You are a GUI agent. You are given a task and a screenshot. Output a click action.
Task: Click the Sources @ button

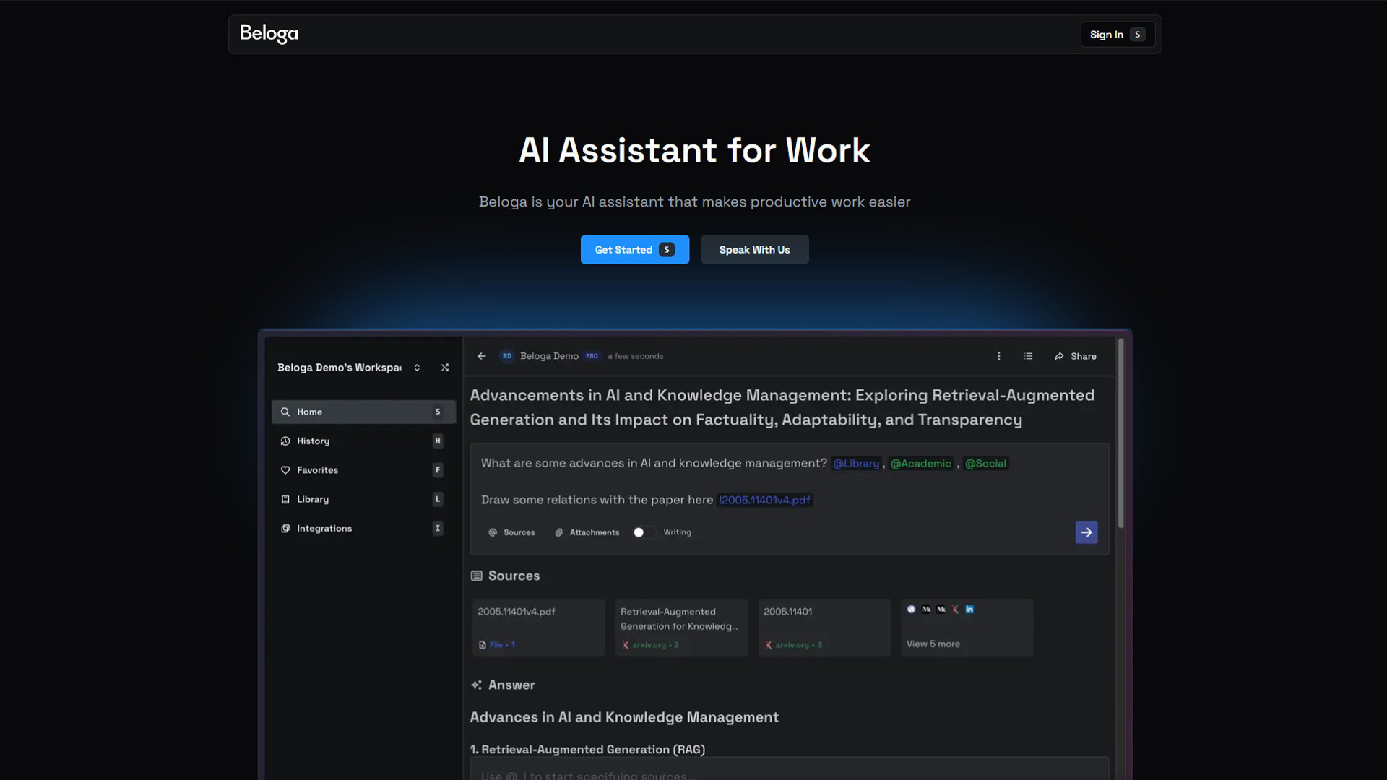click(x=511, y=532)
